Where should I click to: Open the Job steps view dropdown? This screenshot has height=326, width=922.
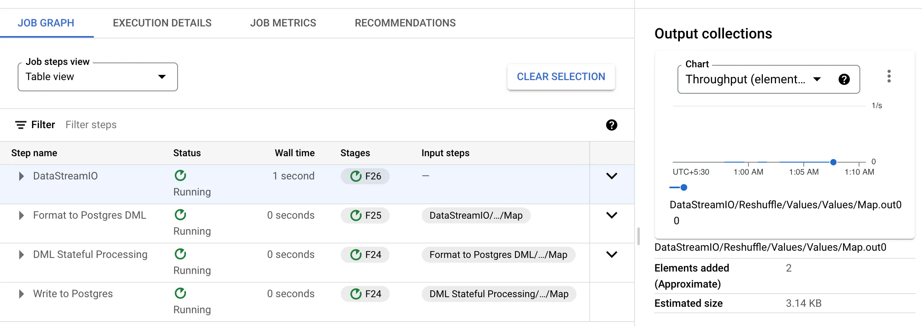click(x=97, y=77)
